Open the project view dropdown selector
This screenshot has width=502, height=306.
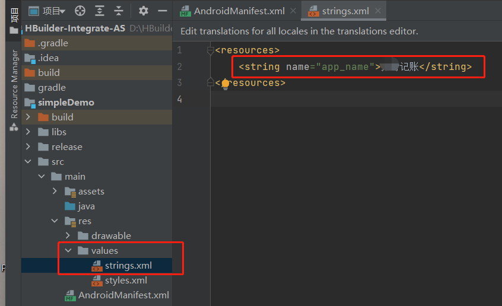(x=47, y=11)
